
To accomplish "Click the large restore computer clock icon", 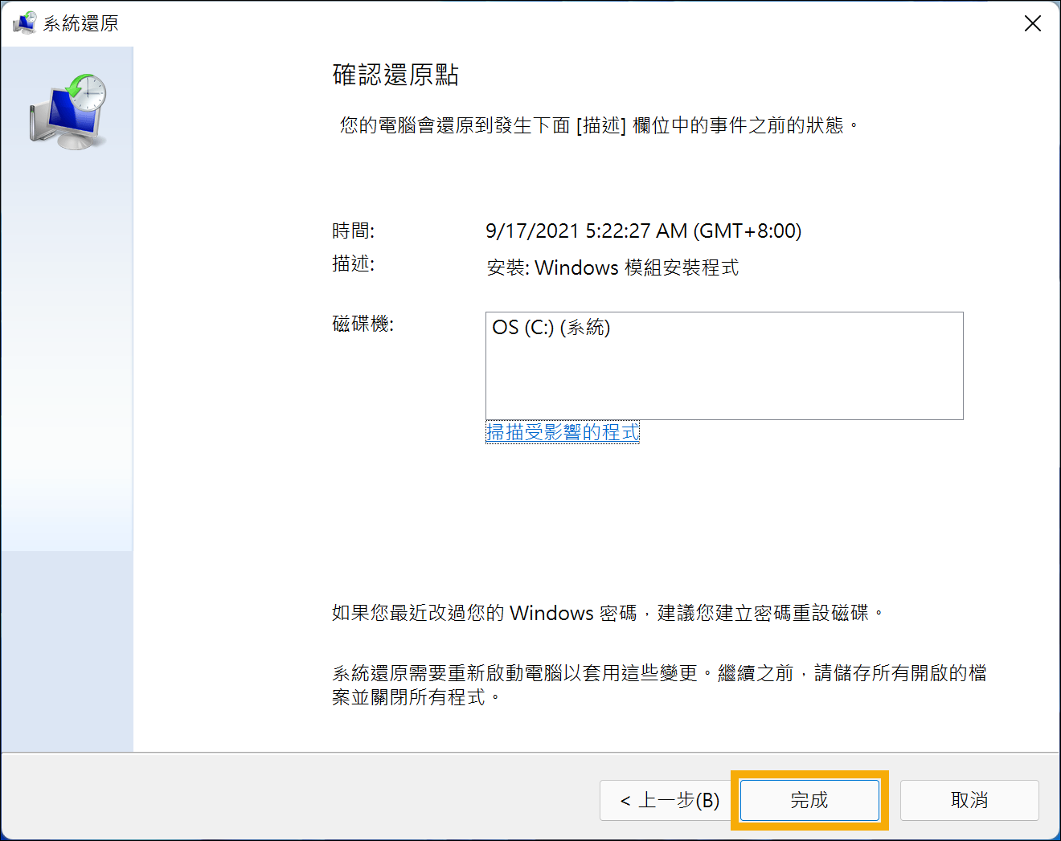I will tap(68, 112).
